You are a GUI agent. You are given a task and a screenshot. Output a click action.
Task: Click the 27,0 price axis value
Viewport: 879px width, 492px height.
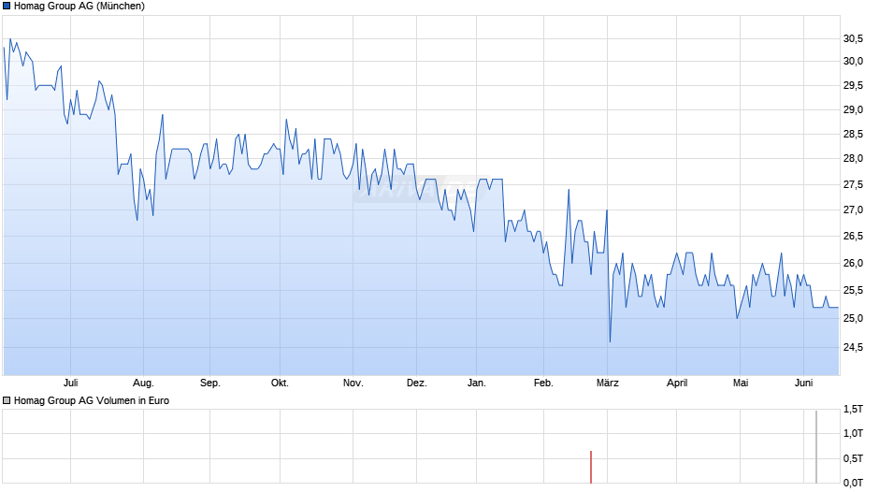tap(853, 210)
